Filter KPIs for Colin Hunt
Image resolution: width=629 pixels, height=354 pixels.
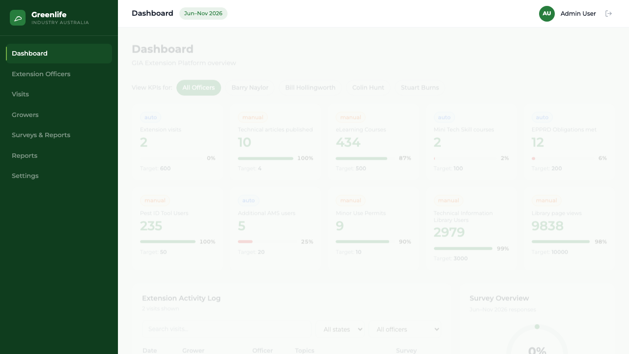[368, 88]
